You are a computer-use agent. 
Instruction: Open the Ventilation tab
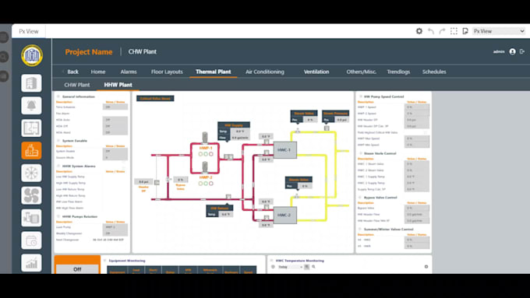(316, 72)
